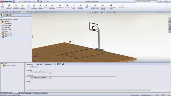Run the Hole Alignment check
This screenshot has width=171, height=96.
[x=22, y=7]
